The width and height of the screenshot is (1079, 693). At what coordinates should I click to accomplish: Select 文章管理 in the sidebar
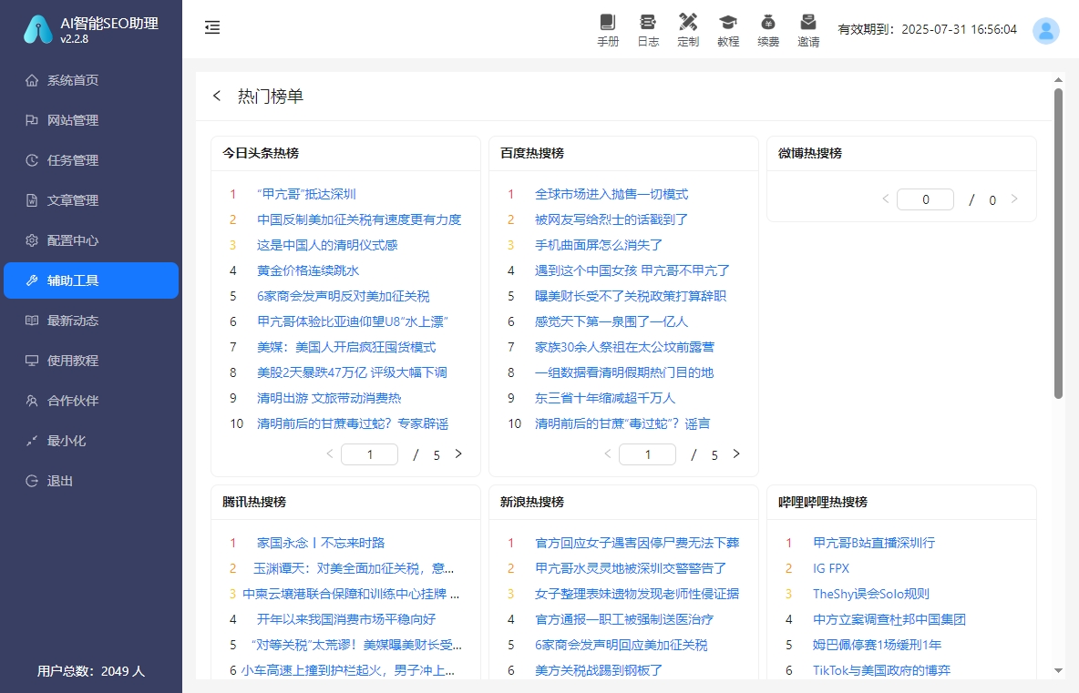point(73,200)
